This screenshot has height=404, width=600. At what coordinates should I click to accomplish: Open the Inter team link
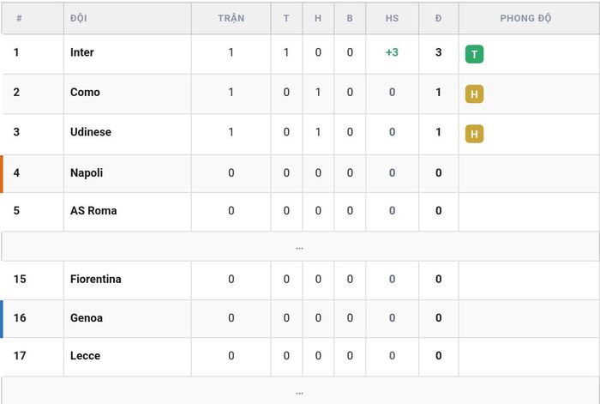(82, 52)
